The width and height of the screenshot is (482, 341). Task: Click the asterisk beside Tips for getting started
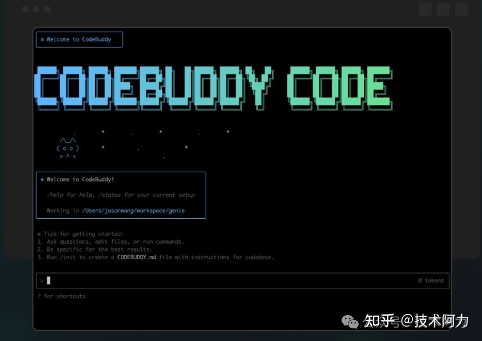point(39,233)
